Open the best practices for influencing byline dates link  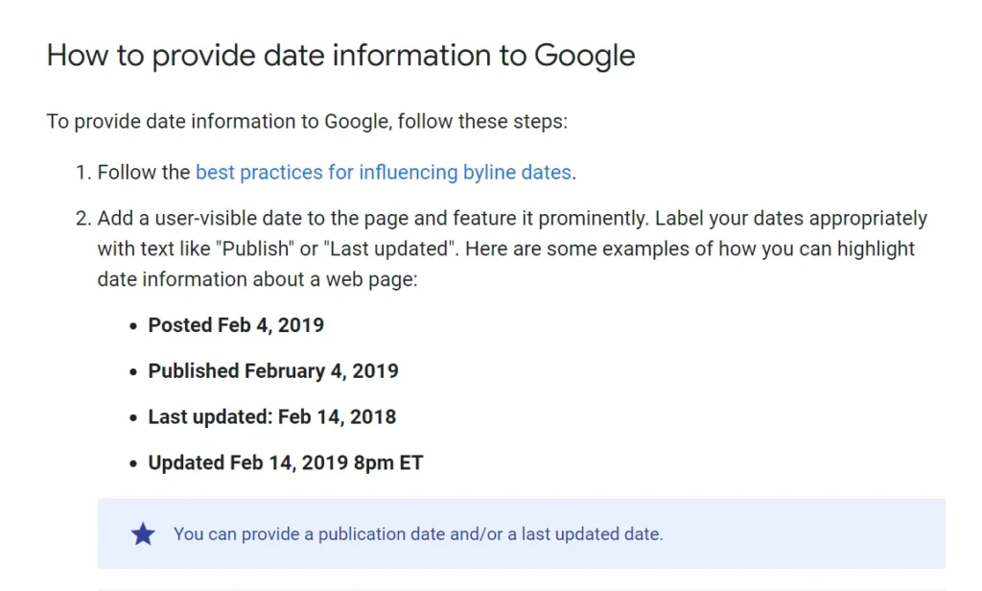pos(384,173)
